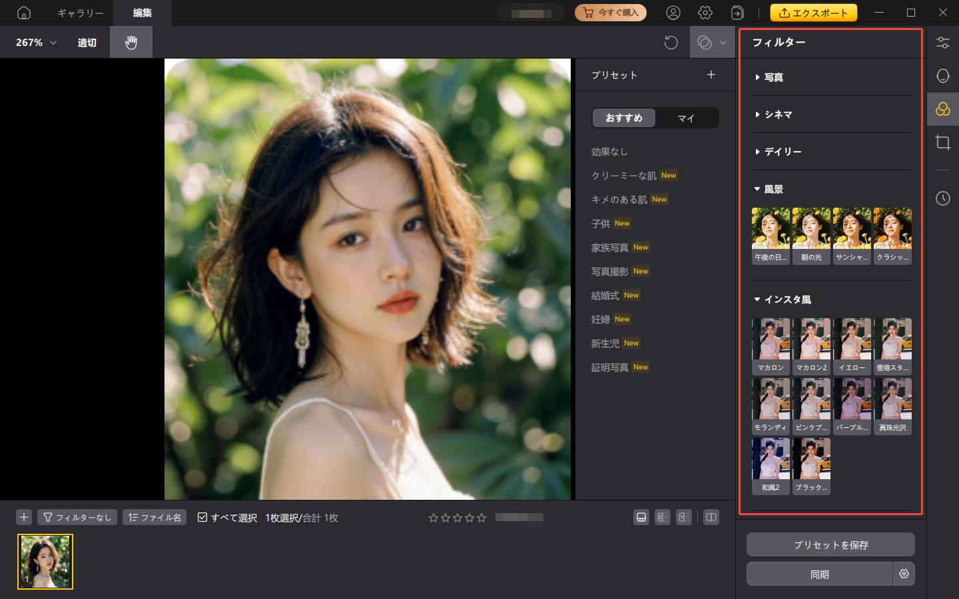The height and width of the screenshot is (599, 959).
Task: Select the hand pan tool
Action: click(x=131, y=43)
